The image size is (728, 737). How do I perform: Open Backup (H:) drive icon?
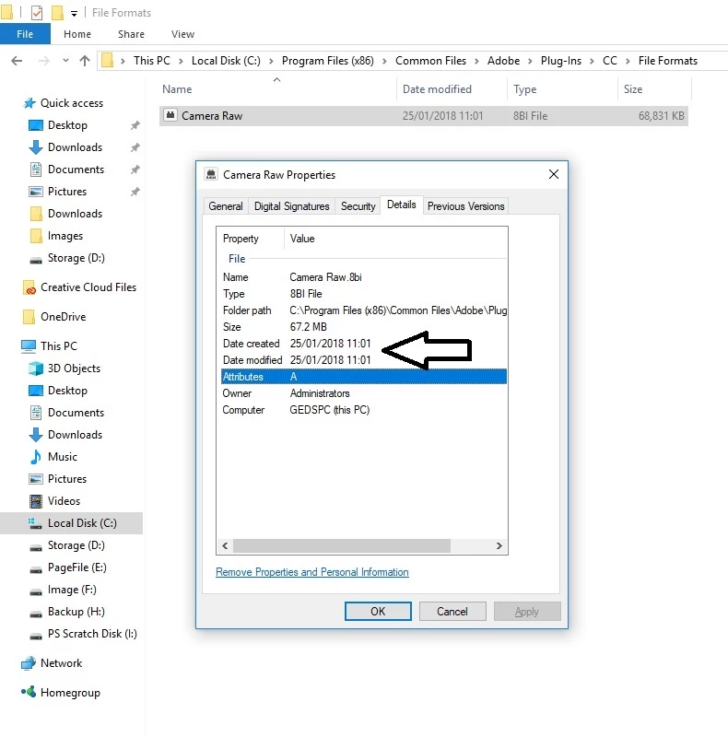(x=36, y=614)
